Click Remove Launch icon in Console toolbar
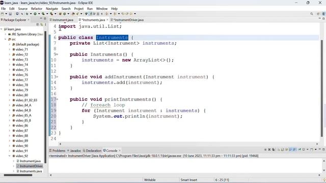 pos(269,149)
